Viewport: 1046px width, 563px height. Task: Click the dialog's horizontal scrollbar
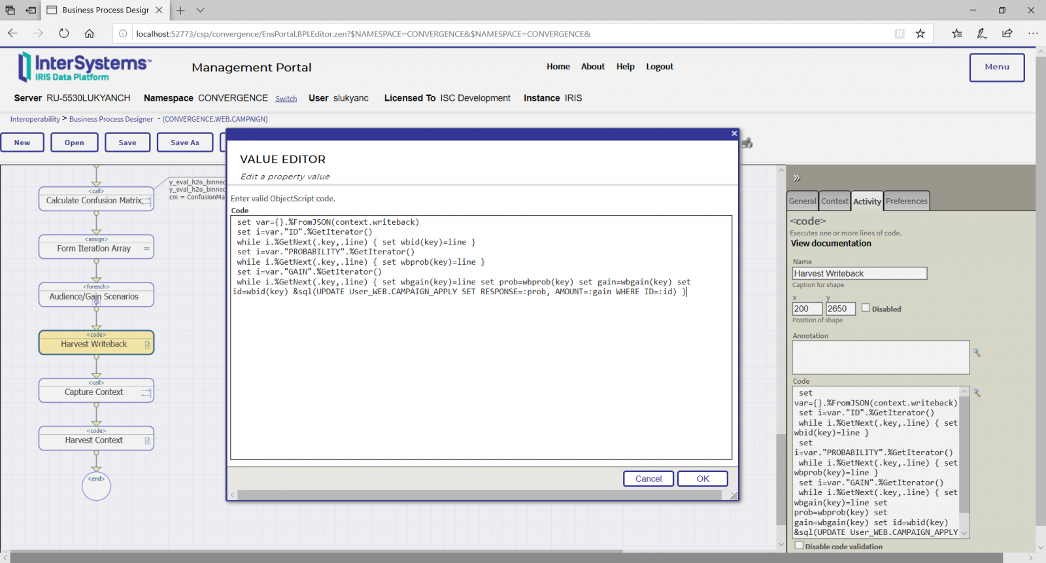click(x=479, y=495)
